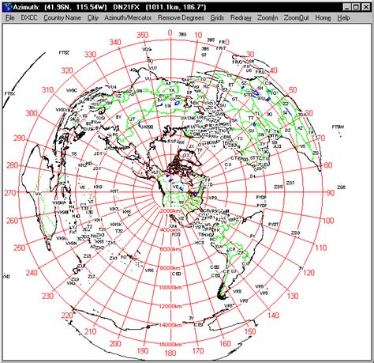Close the Azimuth window

tap(366, 7)
